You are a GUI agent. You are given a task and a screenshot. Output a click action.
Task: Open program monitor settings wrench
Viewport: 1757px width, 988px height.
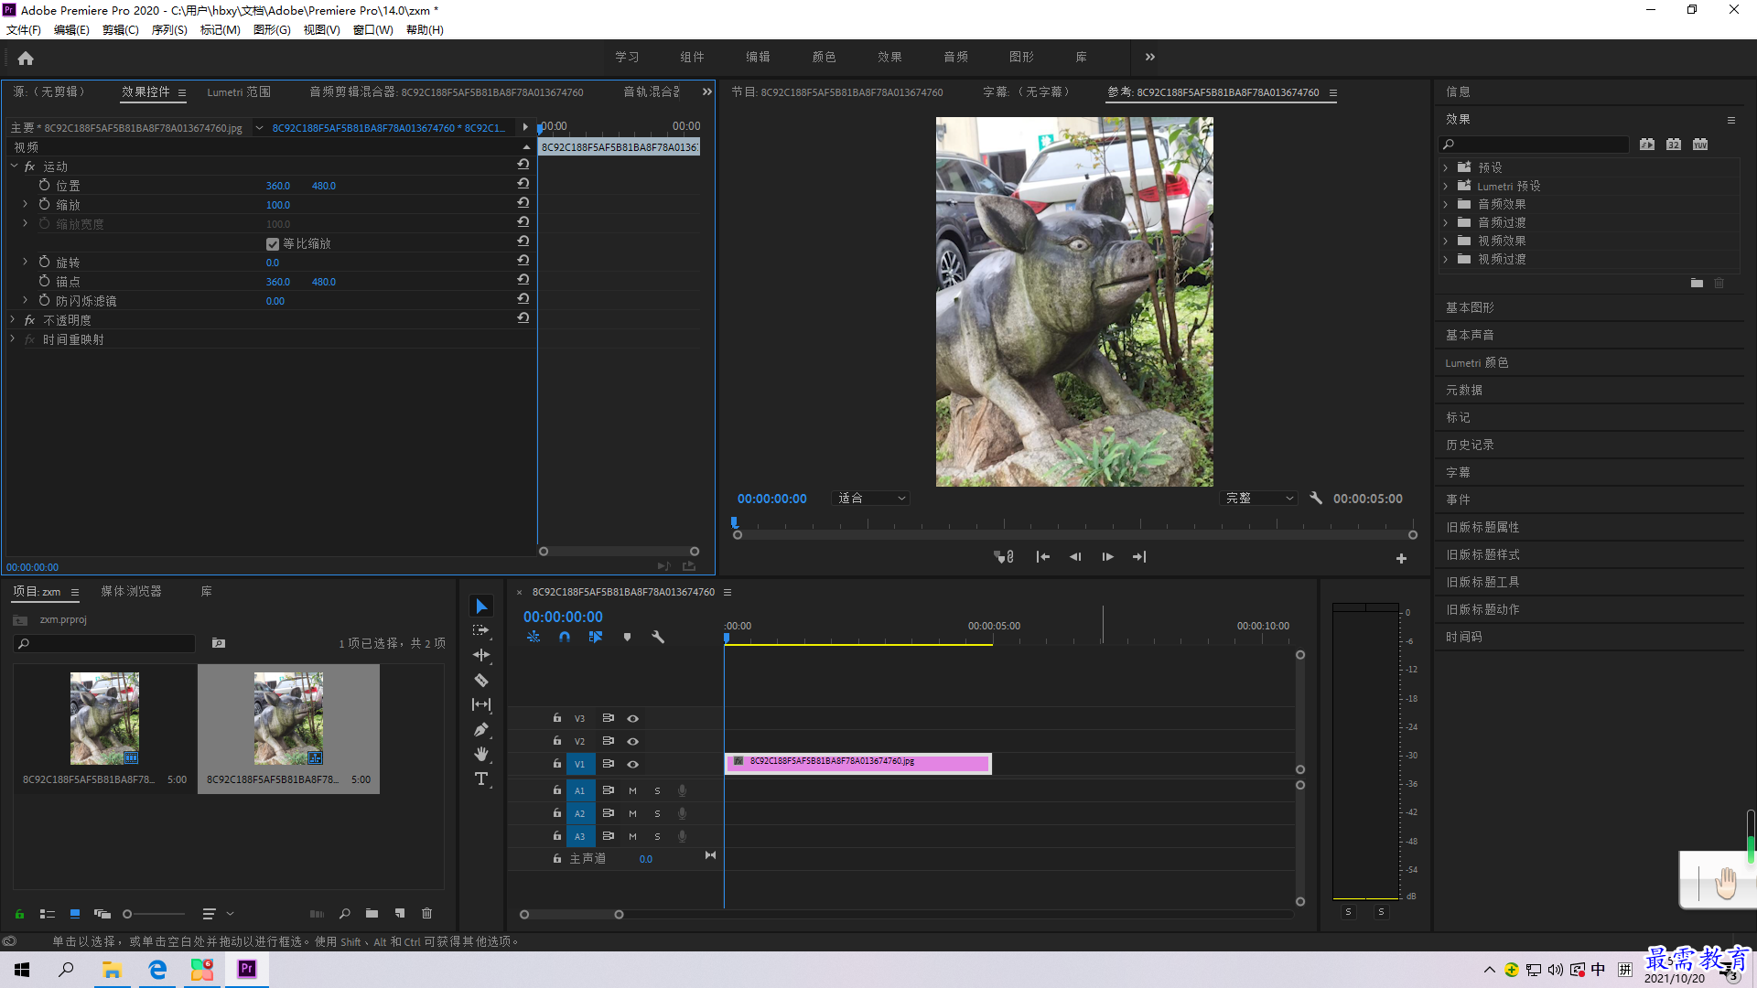click(1316, 499)
